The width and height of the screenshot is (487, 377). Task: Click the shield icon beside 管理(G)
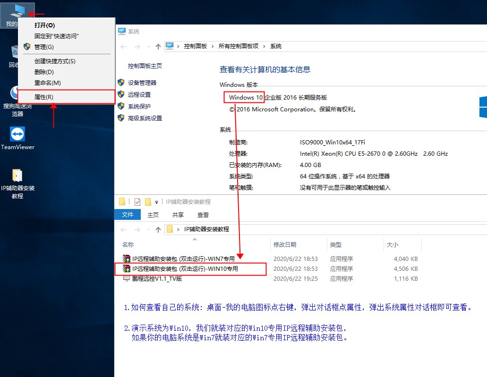click(x=27, y=47)
